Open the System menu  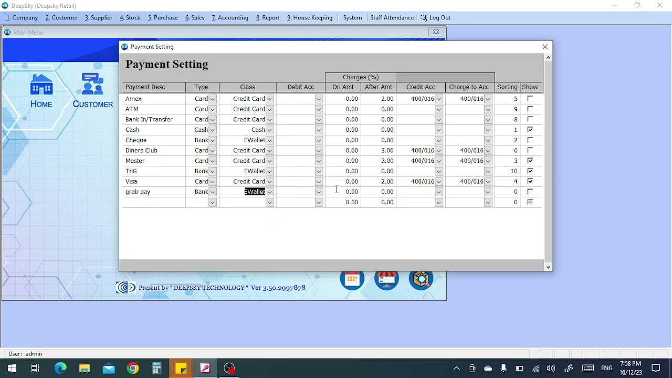click(352, 18)
